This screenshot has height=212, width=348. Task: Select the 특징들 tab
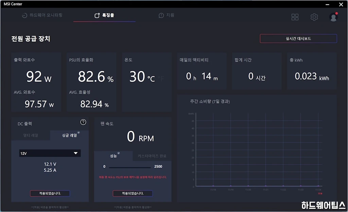(x=104, y=15)
